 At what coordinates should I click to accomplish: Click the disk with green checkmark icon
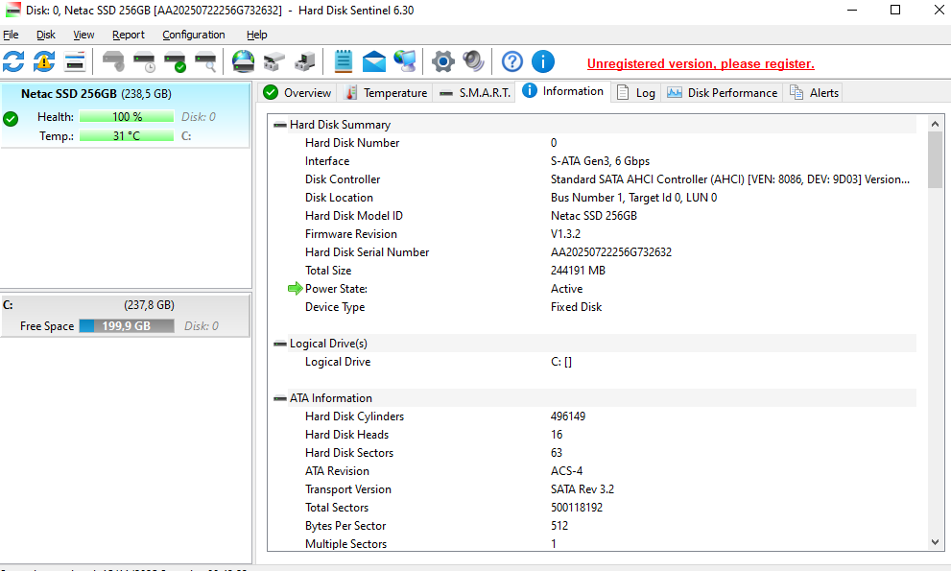(x=175, y=62)
